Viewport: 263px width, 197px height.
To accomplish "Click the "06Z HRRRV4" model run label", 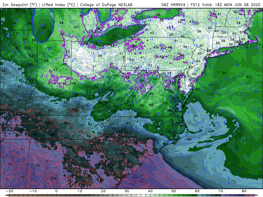I will [173, 5].
